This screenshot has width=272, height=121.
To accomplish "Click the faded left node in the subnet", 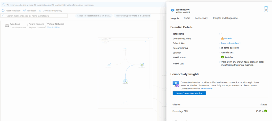I will [x=109, y=65].
